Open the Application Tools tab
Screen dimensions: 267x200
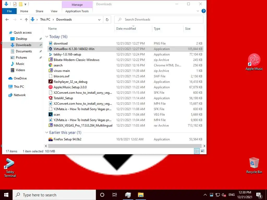(77, 11)
